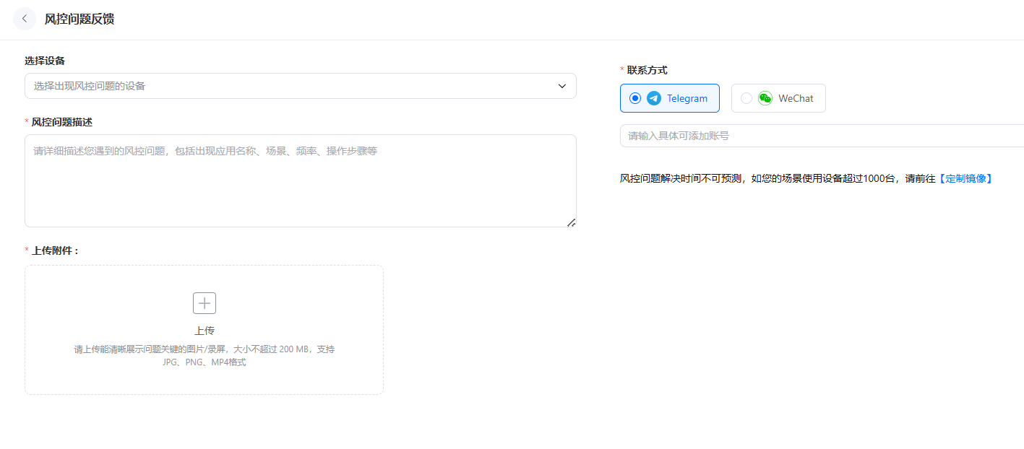Choose the WeChat contact option label

(x=796, y=98)
